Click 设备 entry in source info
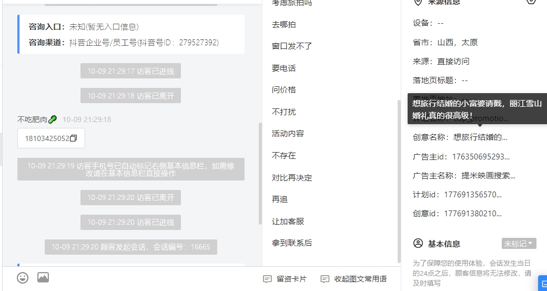The width and height of the screenshot is (547, 291). 428,23
